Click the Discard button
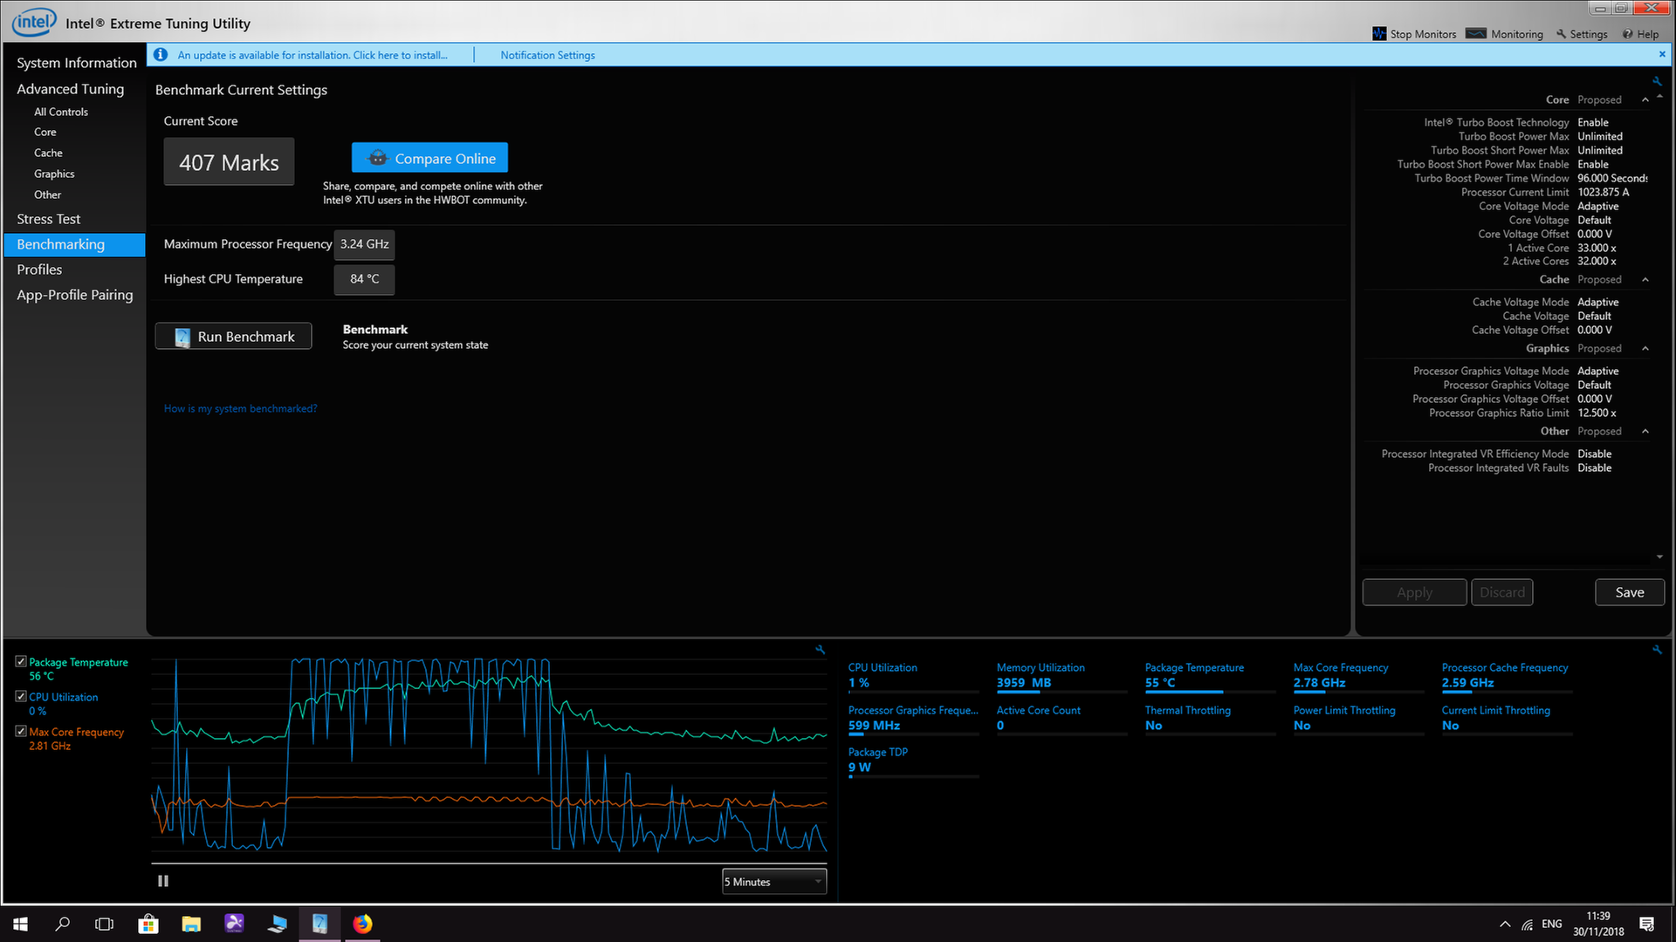This screenshot has height=942, width=1676. 1501,592
